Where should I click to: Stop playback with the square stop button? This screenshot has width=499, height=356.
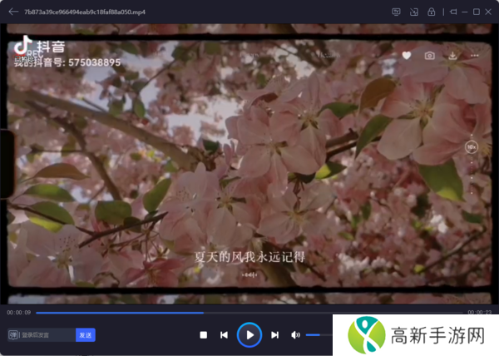click(x=203, y=334)
